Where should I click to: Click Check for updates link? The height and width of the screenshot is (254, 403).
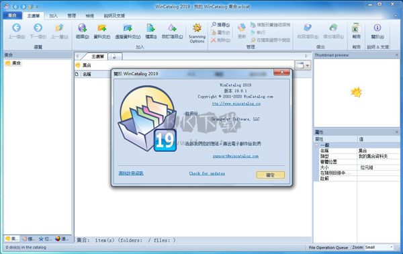pyautogui.click(x=207, y=173)
